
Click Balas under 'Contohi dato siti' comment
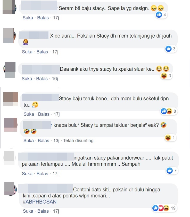(x=43, y=211)
